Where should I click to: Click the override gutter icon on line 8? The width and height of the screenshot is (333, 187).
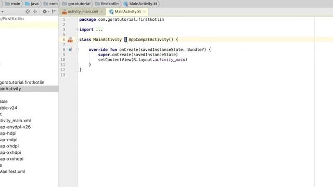pos(71,50)
